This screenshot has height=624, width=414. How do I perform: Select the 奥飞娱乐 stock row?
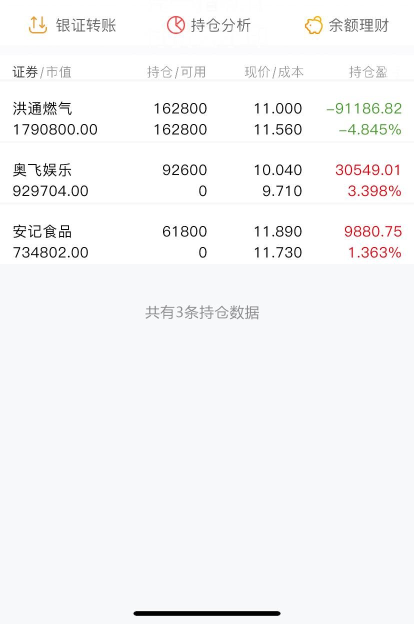click(207, 180)
